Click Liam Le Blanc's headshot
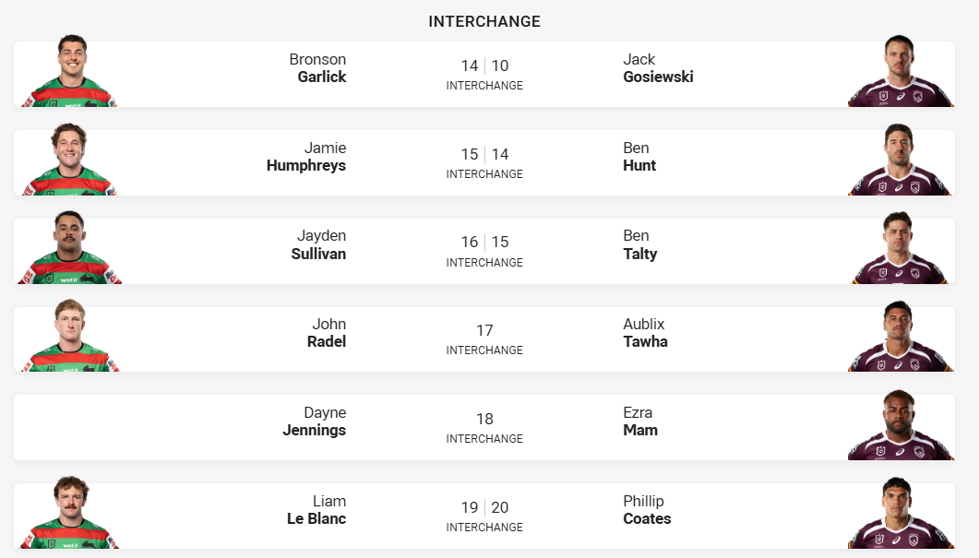 pos(69,513)
